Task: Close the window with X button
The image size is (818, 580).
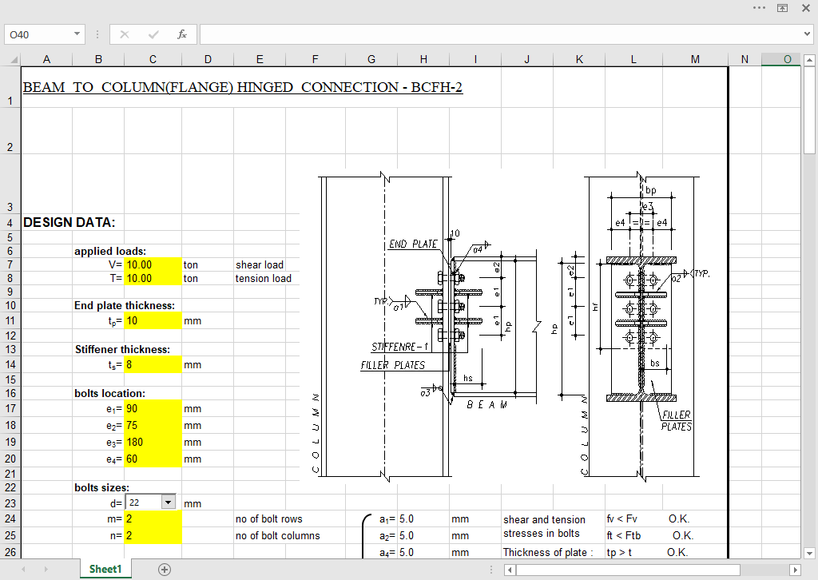Action: [806, 8]
